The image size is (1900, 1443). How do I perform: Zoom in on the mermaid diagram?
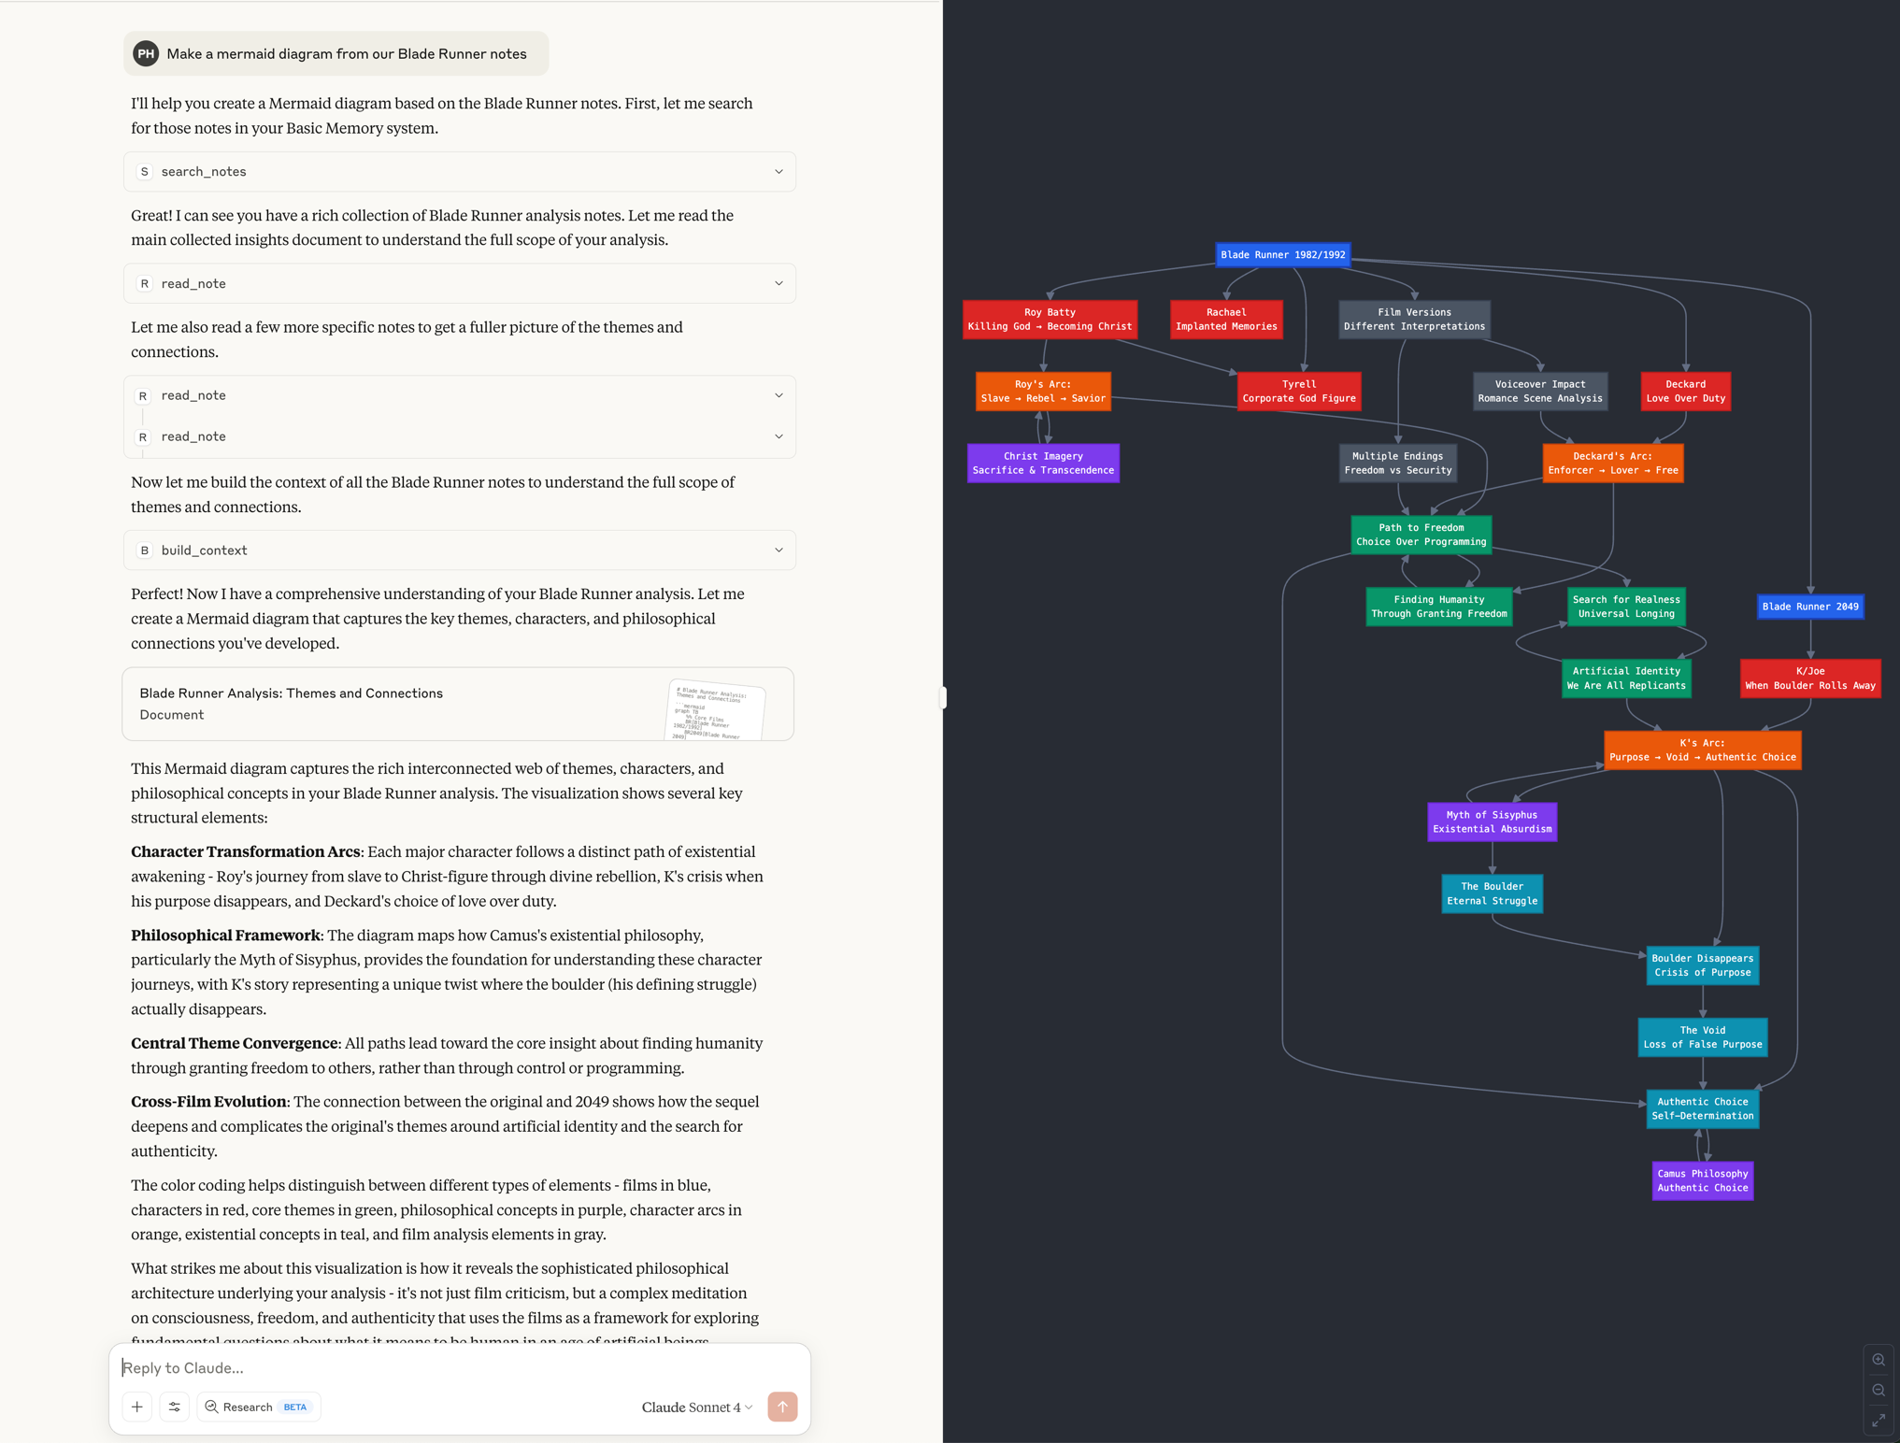[x=1879, y=1360]
